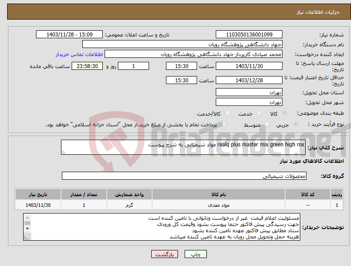Click the نام کالا column header
This screenshot has height=266, width=351.
pyautogui.click(x=218, y=194)
